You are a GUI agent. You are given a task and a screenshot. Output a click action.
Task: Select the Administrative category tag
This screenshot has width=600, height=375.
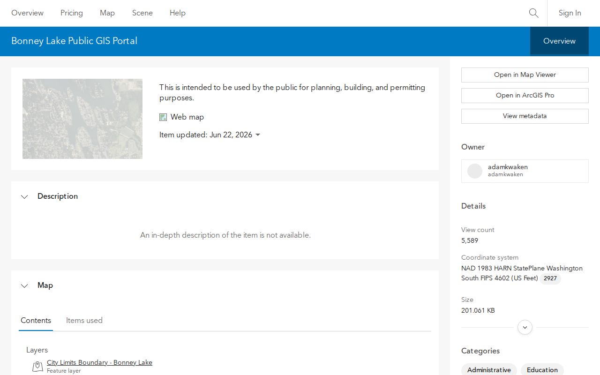coord(489,370)
